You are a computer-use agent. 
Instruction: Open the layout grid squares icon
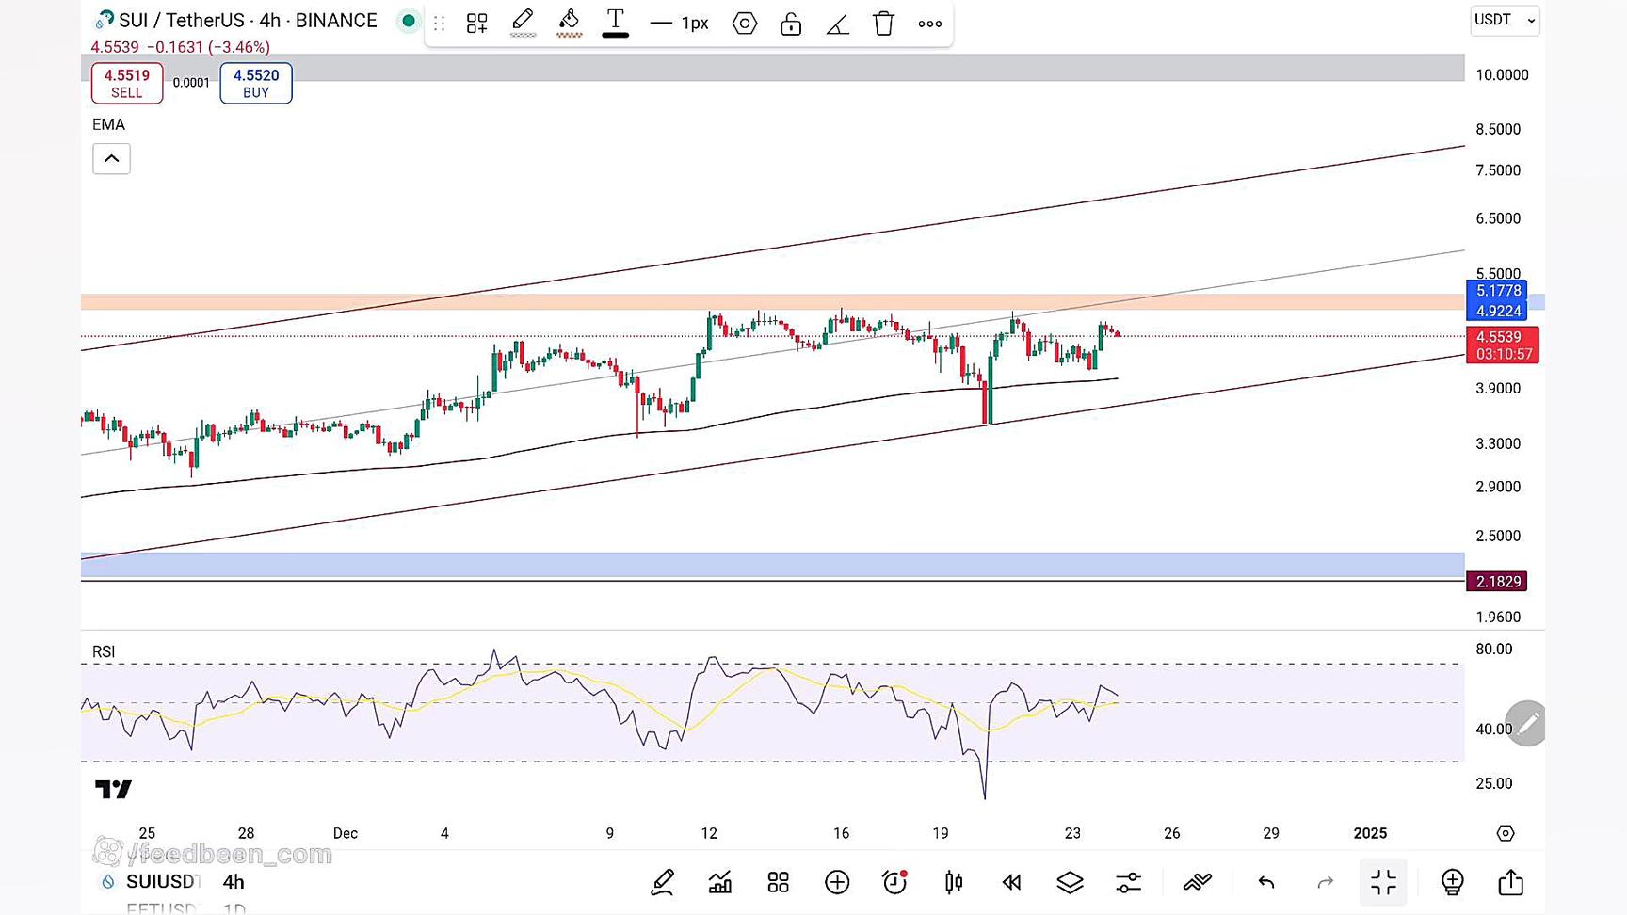[x=778, y=882]
